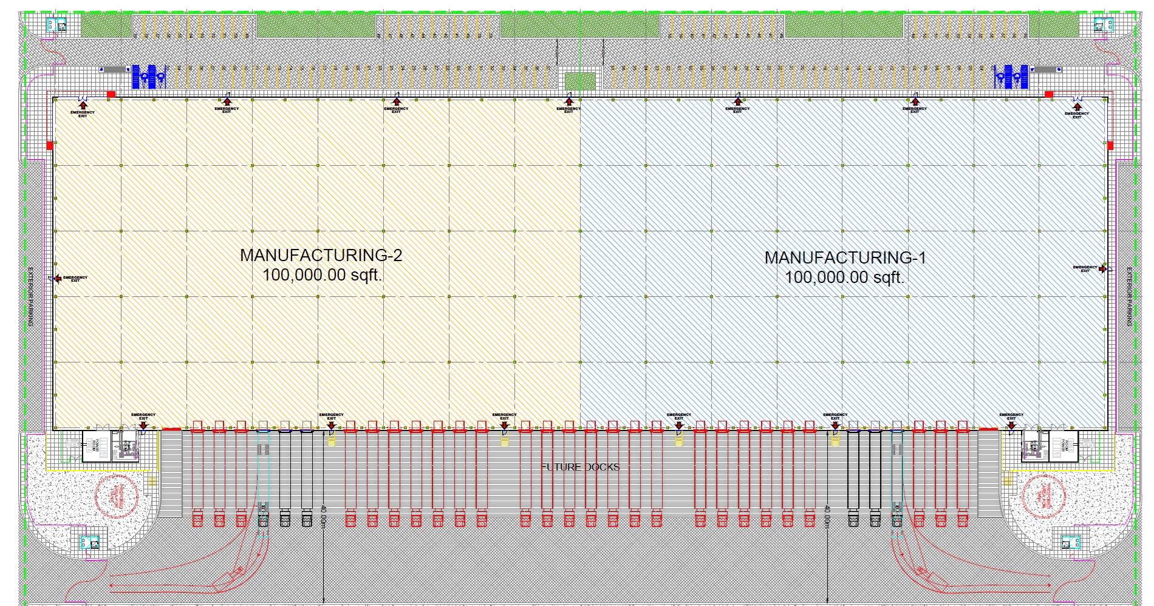The width and height of the screenshot is (1154, 606).
Task: Select the left blue accessible parking symbols
Action: pyautogui.click(x=149, y=76)
